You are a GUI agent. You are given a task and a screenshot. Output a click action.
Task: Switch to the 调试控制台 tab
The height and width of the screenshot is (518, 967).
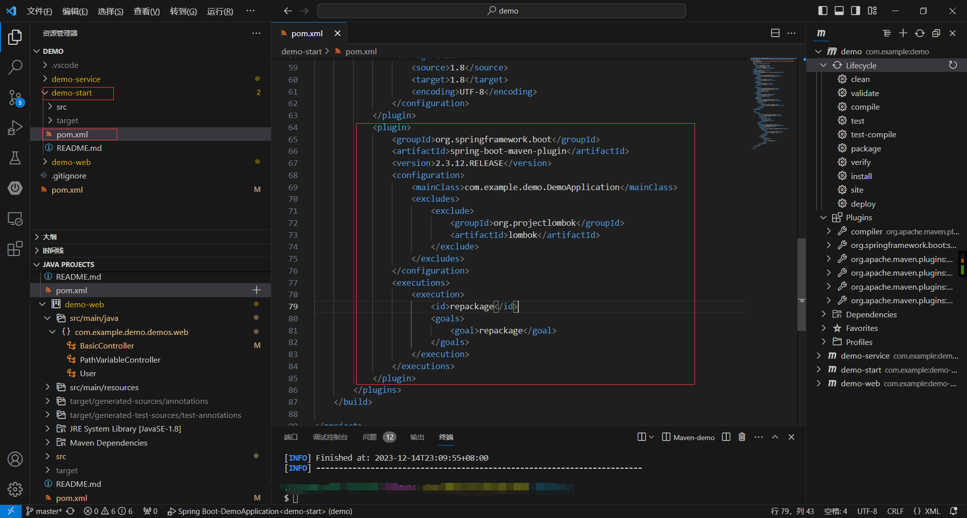(330, 437)
